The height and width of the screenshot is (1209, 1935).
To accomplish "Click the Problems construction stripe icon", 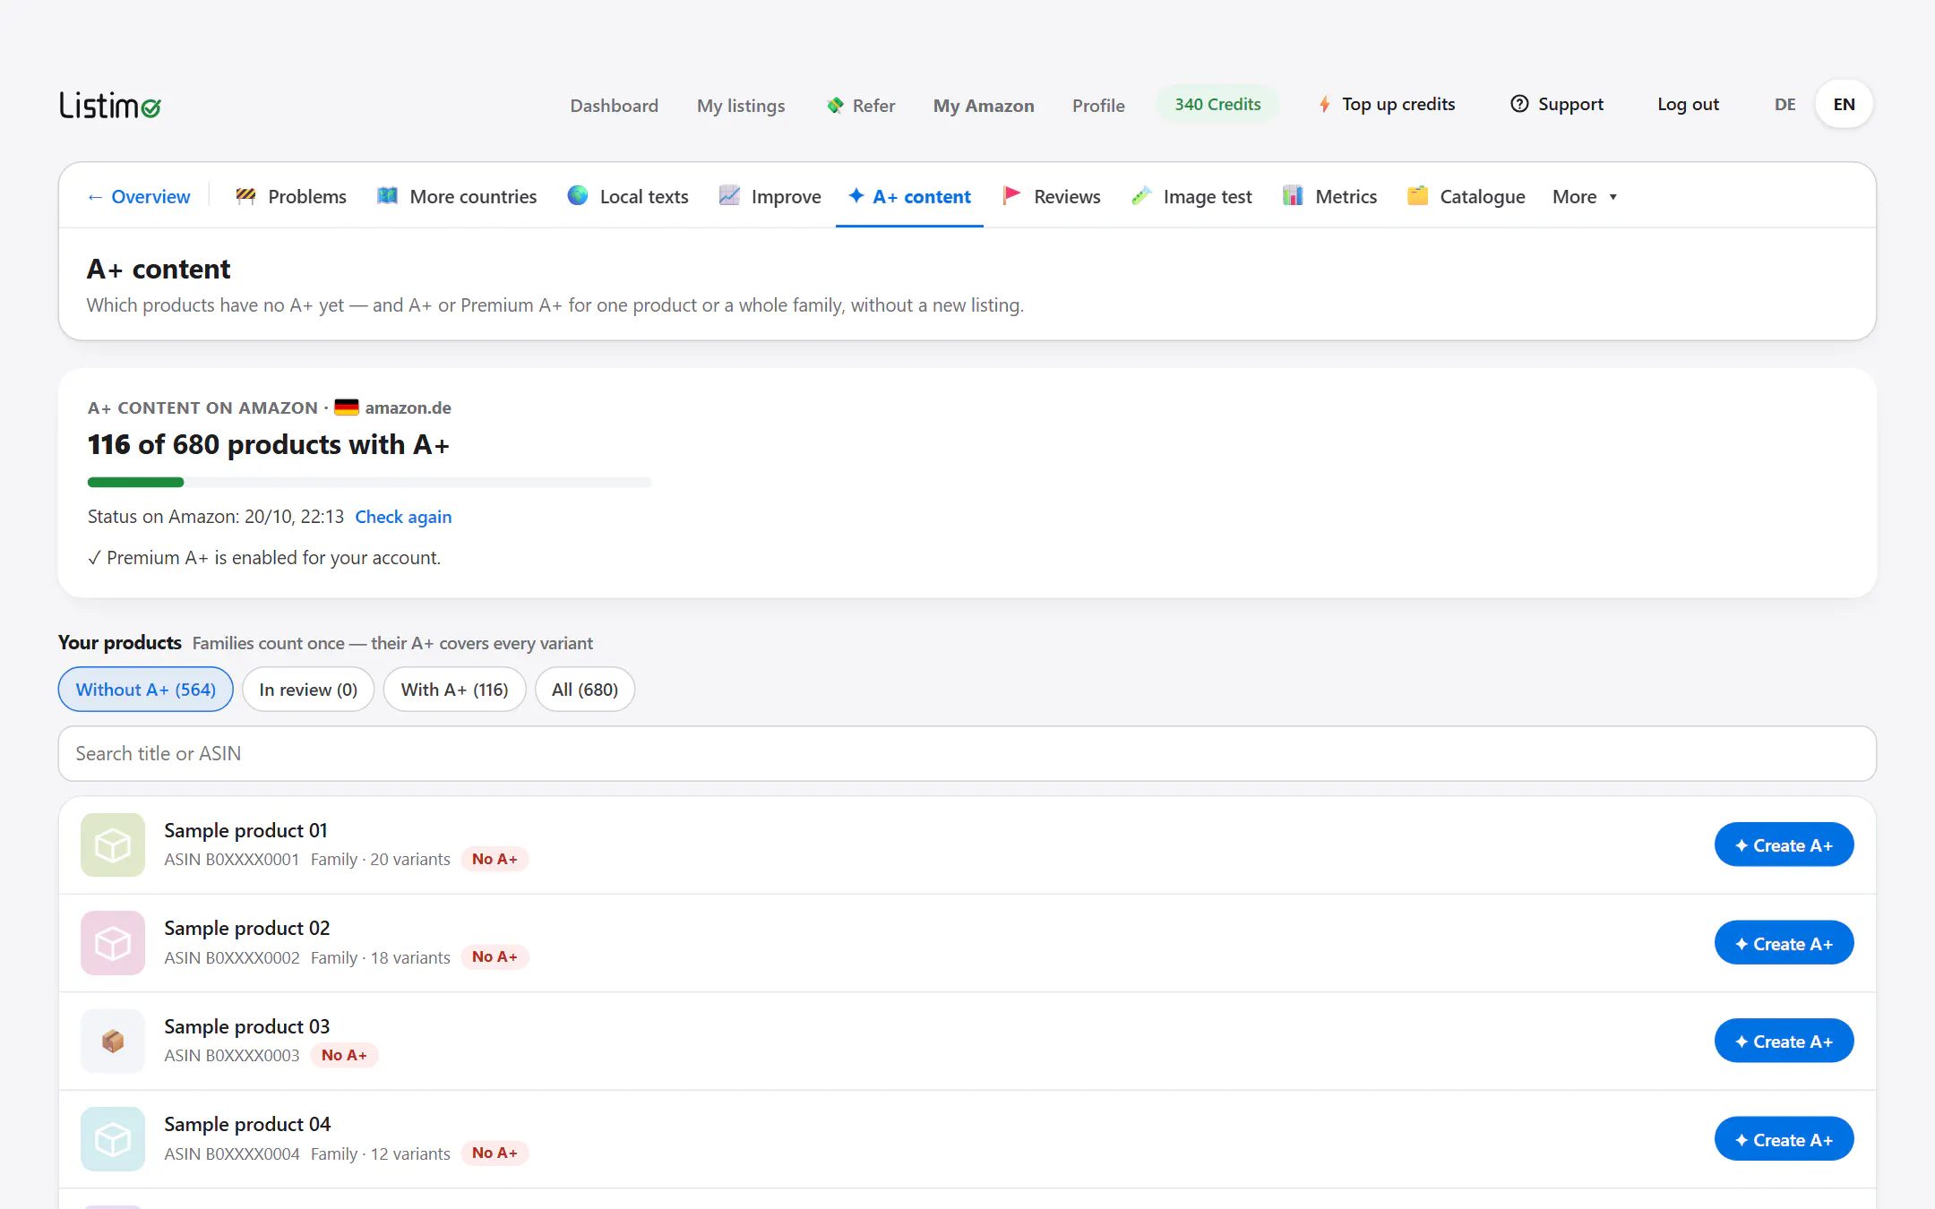I will pyautogui.click(x=245, y=196).
